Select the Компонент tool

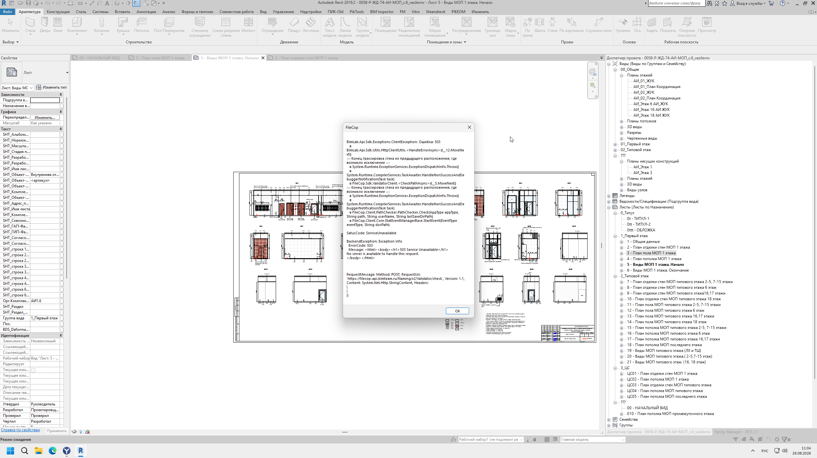tap(77, 25)
